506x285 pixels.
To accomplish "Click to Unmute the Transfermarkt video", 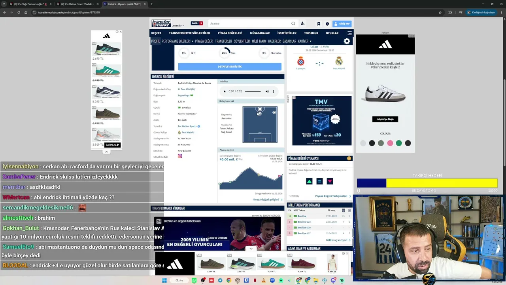I will pyautogui.click(x=217, y=238).
